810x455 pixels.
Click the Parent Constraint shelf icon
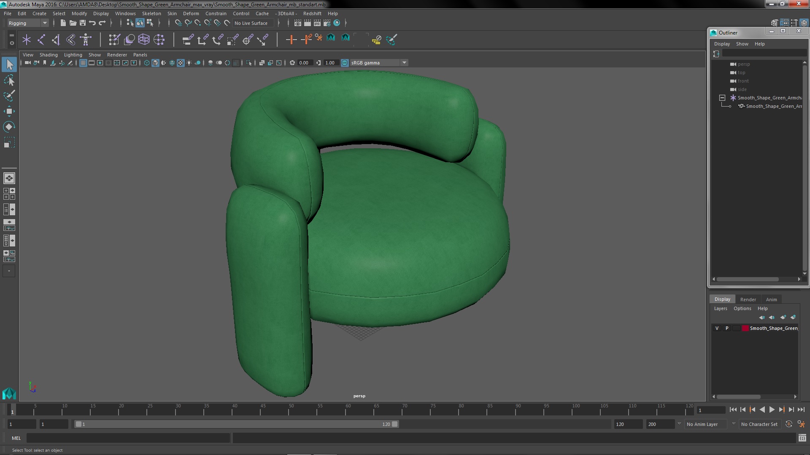tap(188, 40)
